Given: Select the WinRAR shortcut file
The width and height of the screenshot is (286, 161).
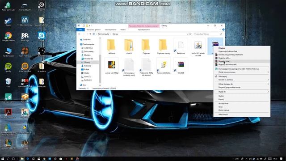Looking at the screenshot, I should (x=181, y=66).
